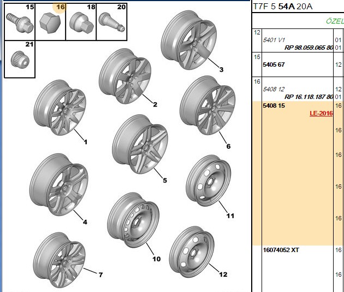Click callout label 2 in diagram
The height and width of the screenshot is (292, 344).
(x=155, y=104)
